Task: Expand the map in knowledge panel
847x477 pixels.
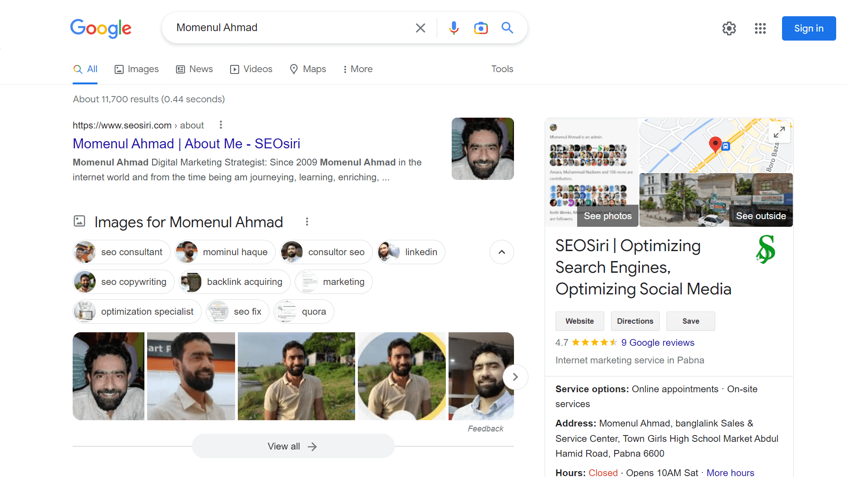Action: pos(779,132)
